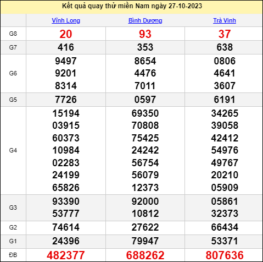Select the G4 row label
This screenshot has width=263, height=262.
pyautogui.click(x=13, y=150)
